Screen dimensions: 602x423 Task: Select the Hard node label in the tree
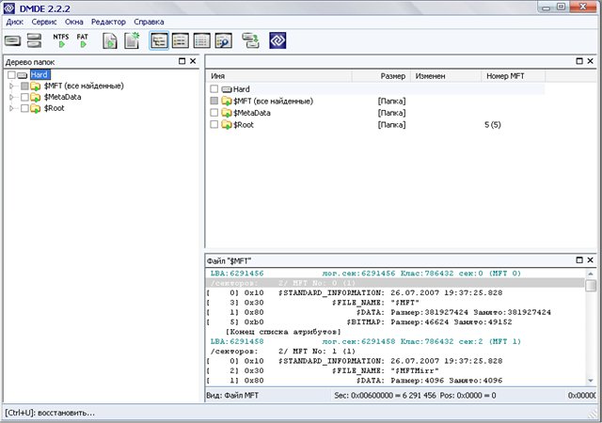pos(40,75)
